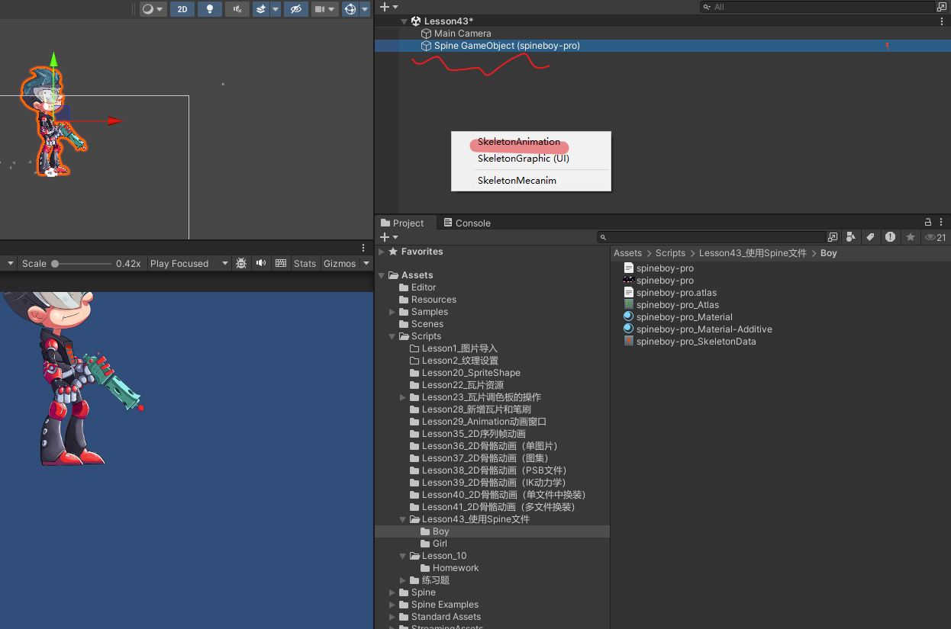Viewport: 951px width, 629px height.
Task: Click Scripts in the breadcrumb path
Action: point(670,253)
